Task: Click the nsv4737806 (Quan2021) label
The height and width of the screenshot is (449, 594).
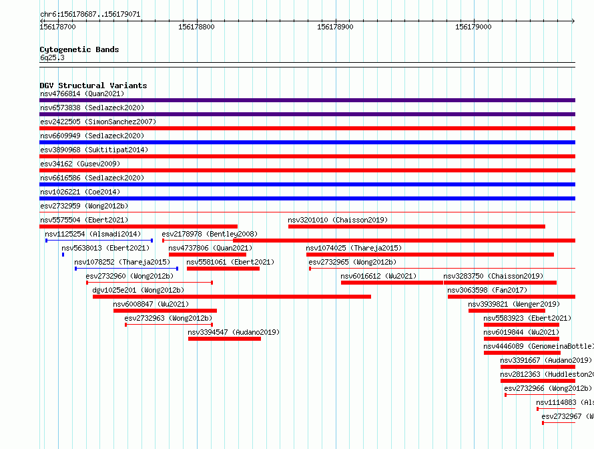Action: pyautogui.click(x=210, y=248)
